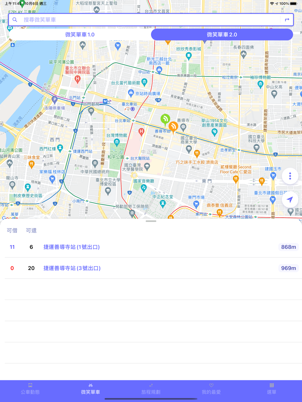Tap the 欣欣秀泰影城 cinema icon
Image resolution: width=302 pixels, height=402 pixels.
pyautogui.click(x=189, y=55)
